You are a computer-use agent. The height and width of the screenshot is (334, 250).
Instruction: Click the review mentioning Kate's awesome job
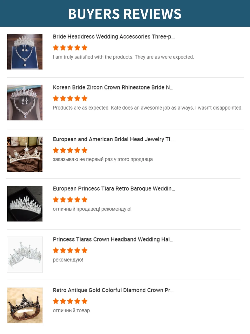[147, 108]
